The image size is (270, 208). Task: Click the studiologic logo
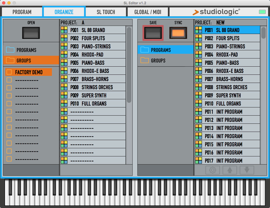pos(216,12)
